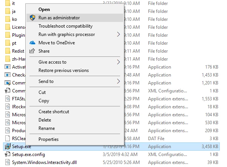The height and width of the screenshot is (167, 227).
Task: Click the 1,201 KB size cell
Action: (210, 83)
